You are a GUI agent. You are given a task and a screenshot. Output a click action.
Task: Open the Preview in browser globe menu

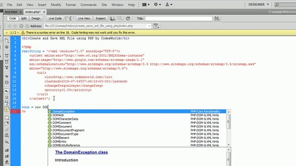click(112, 18)
